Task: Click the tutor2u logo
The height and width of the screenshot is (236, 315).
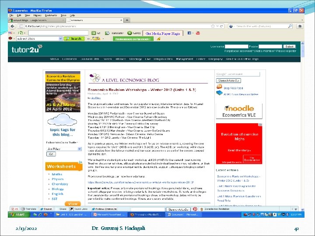Action: (x=27, y=49)
